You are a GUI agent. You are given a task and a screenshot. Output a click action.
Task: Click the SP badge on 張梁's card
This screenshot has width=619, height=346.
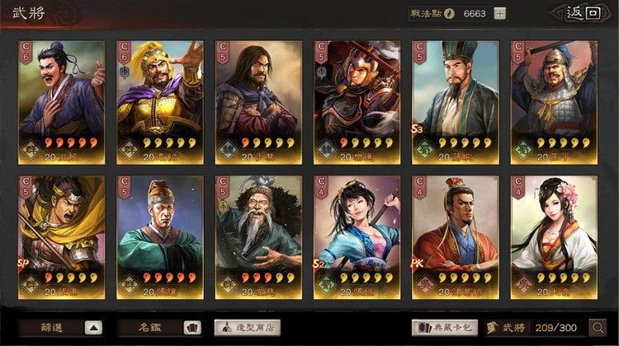click(23, 264)
